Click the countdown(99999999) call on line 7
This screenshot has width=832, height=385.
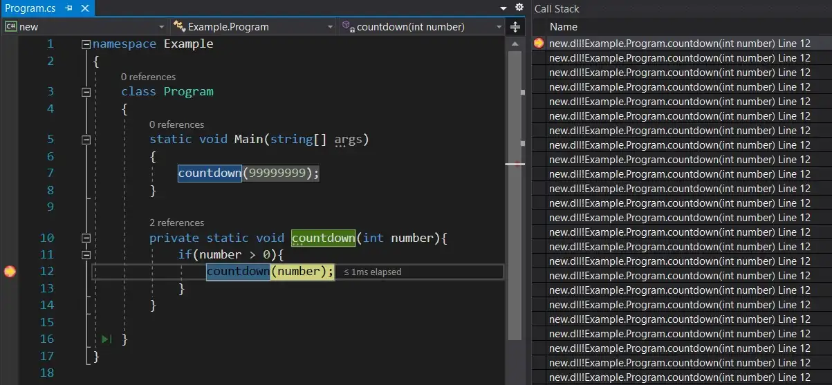click(x=248, y=173)
